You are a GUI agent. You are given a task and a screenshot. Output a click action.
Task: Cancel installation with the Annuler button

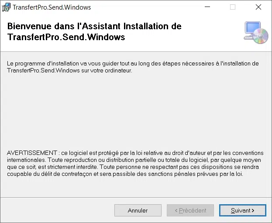pos(138,210)
